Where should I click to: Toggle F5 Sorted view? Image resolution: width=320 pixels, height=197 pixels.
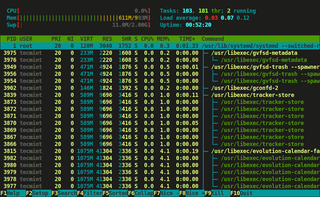(115, 193)
